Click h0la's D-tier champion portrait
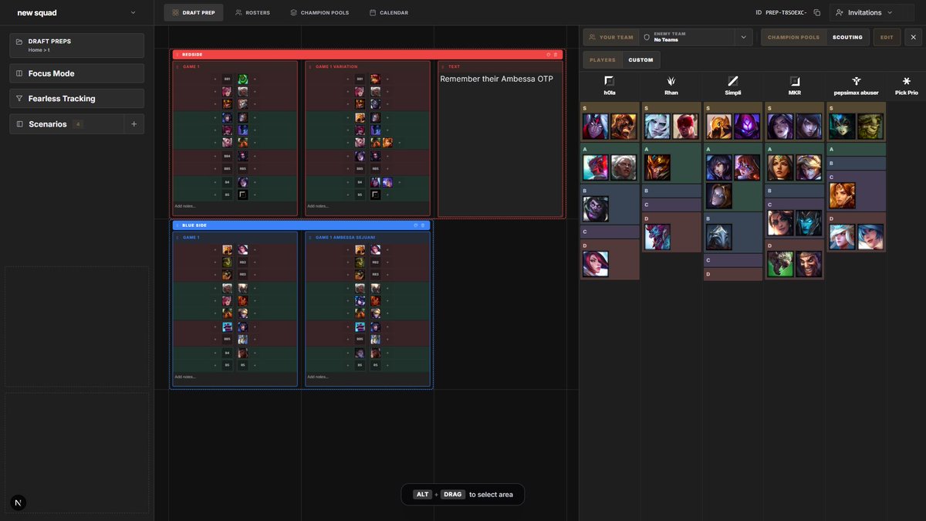 click(596, 264)
